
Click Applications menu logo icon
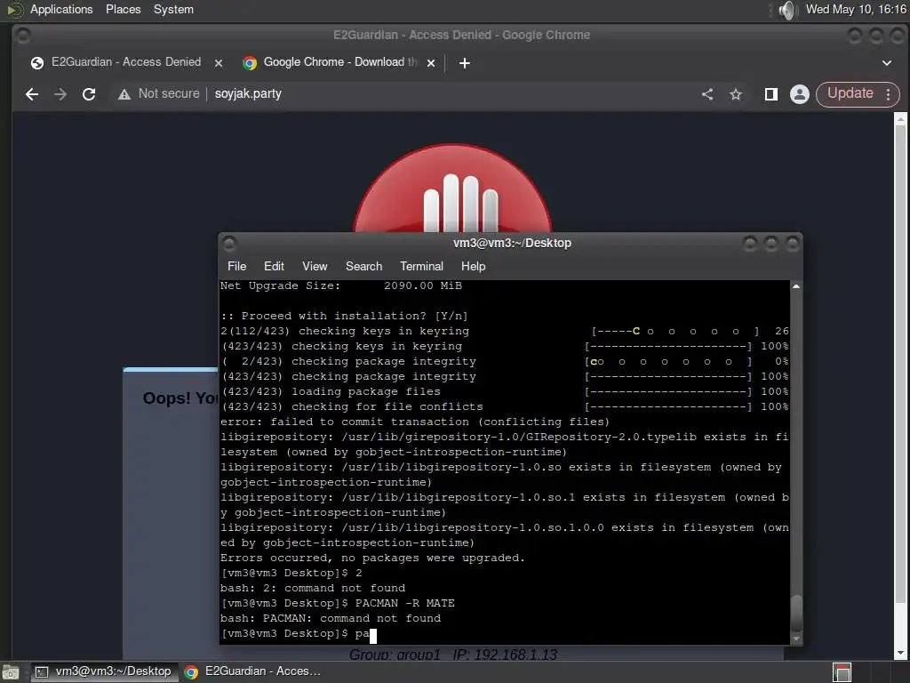(x=14, y=10)
